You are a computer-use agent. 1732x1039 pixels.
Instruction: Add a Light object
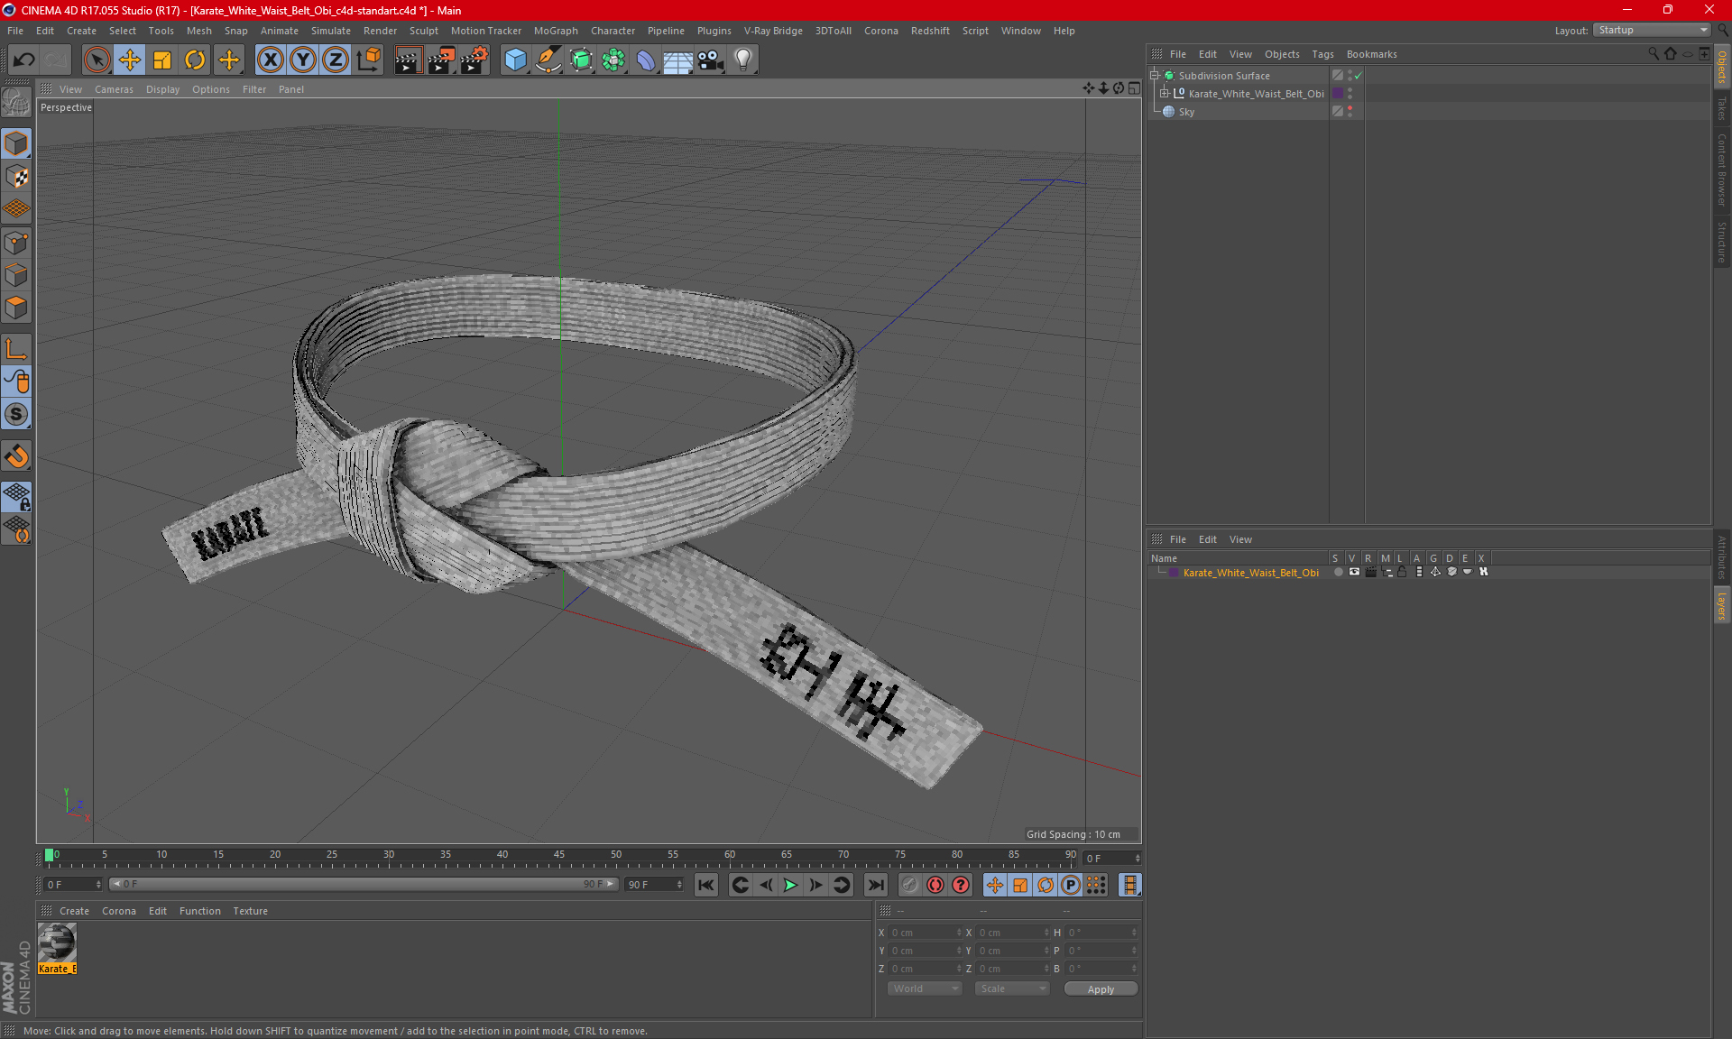[x=743, y=60]
